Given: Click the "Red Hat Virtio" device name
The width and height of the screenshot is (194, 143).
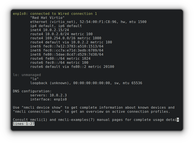Looking at the screenshot, I should coord(44,18).
